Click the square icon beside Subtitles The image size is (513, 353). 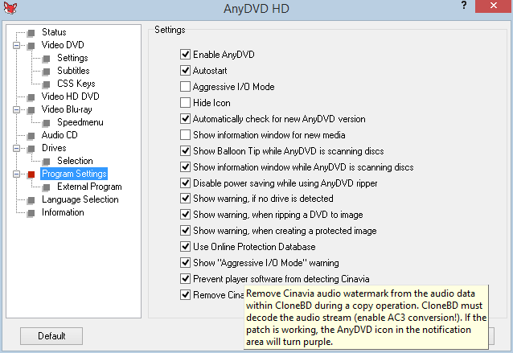[47, 72]
